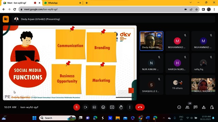218x122 pixels.
Task: Expand the tab search chevron
Action: [191, 2]
